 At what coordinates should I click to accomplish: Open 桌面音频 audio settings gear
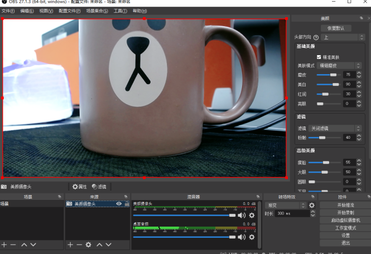252,237
